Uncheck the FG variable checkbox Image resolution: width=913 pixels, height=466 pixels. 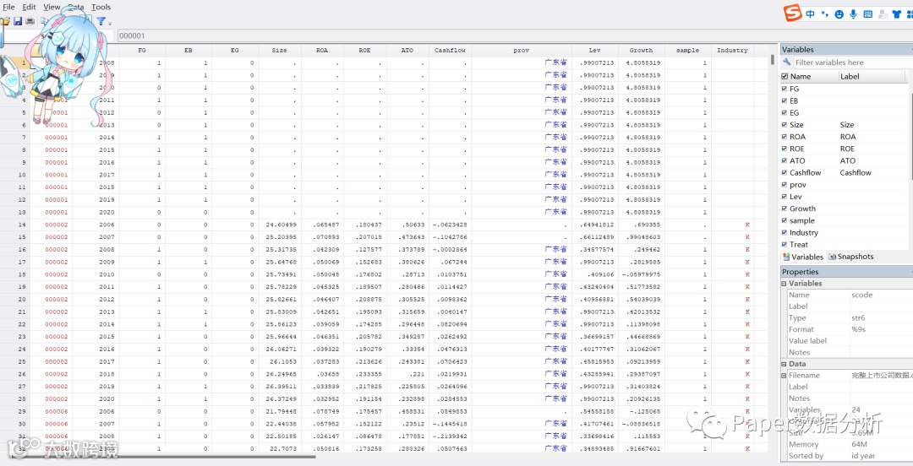tap(784, 89)
